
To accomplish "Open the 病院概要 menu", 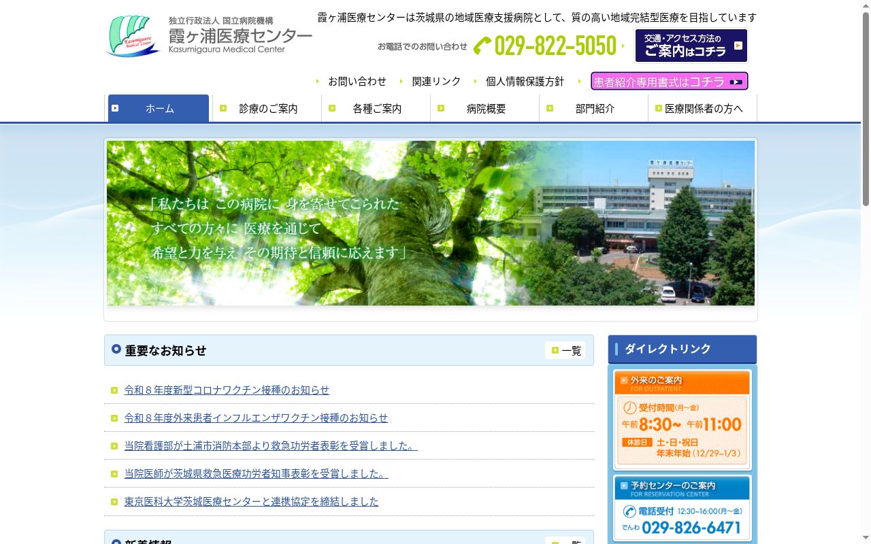I will pyautogui.click(x=485, y=108).
